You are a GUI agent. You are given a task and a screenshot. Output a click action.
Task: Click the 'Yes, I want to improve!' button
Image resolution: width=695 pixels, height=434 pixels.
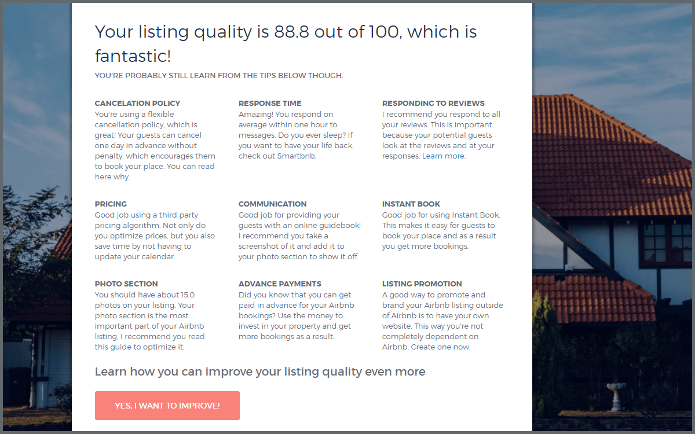(x=167, y=406)
